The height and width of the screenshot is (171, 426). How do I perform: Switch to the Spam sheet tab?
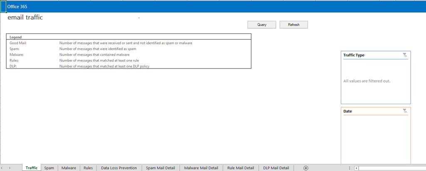49,168
